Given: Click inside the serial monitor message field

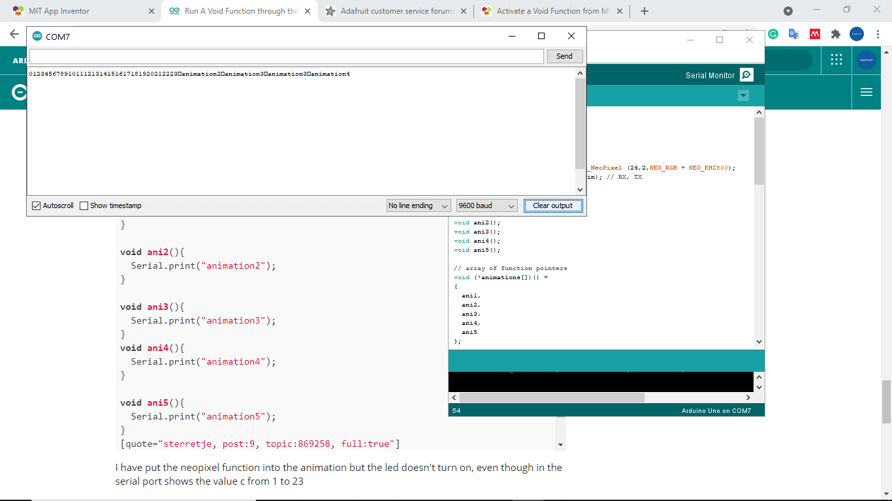Looking at the screenshot, I should (285, 56).
